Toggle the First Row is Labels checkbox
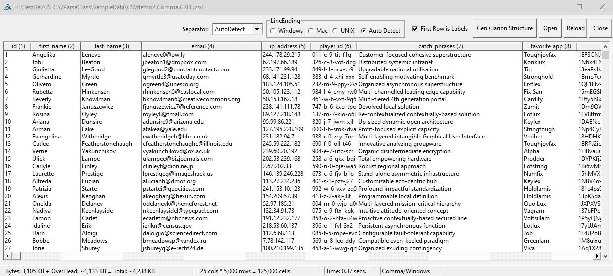The width and height of the screenshot is (613, 276). (x=415, y=29)
